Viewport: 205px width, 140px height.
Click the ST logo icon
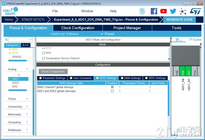pos(195,11)
